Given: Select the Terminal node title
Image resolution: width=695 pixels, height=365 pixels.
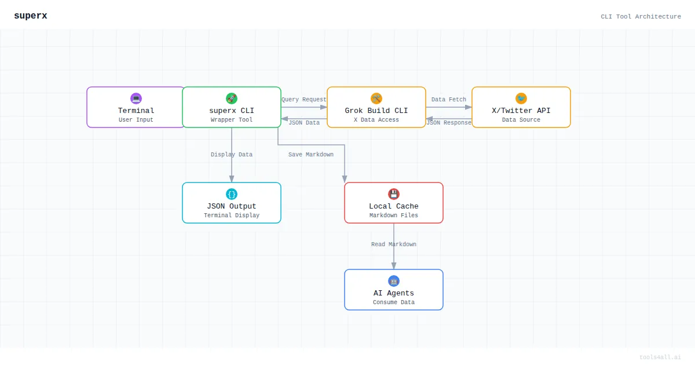Looking at the screenshot, I should [136, 111].
